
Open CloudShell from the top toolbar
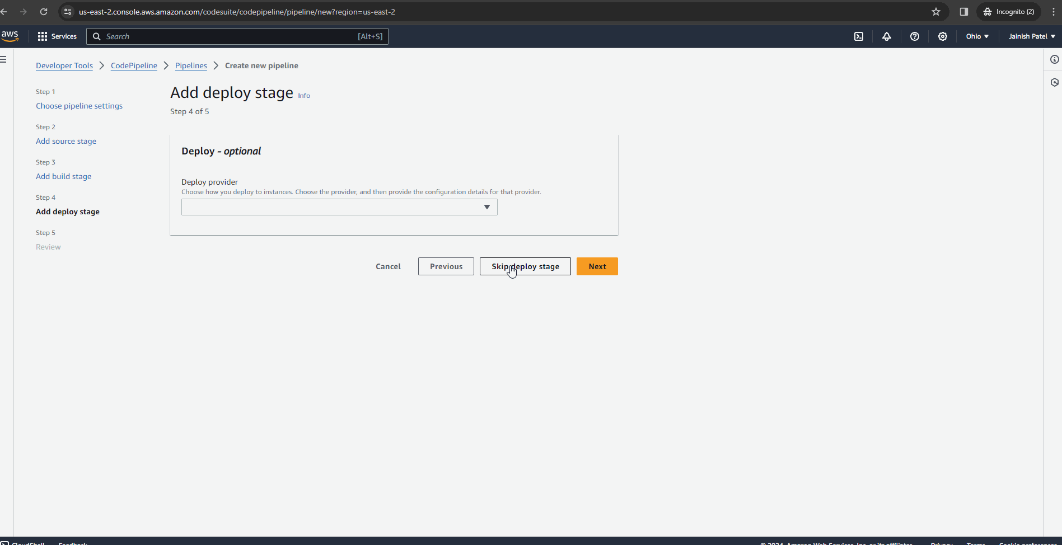[859, 36]
